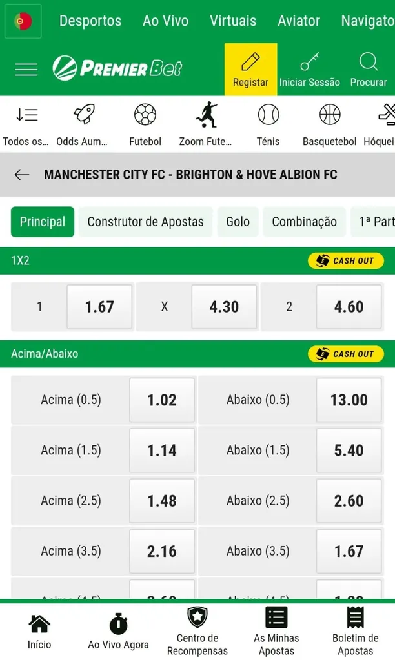The width and height of the screenshot is (395, 660).
Task: Select the Combinação tab
Action: 304,221
